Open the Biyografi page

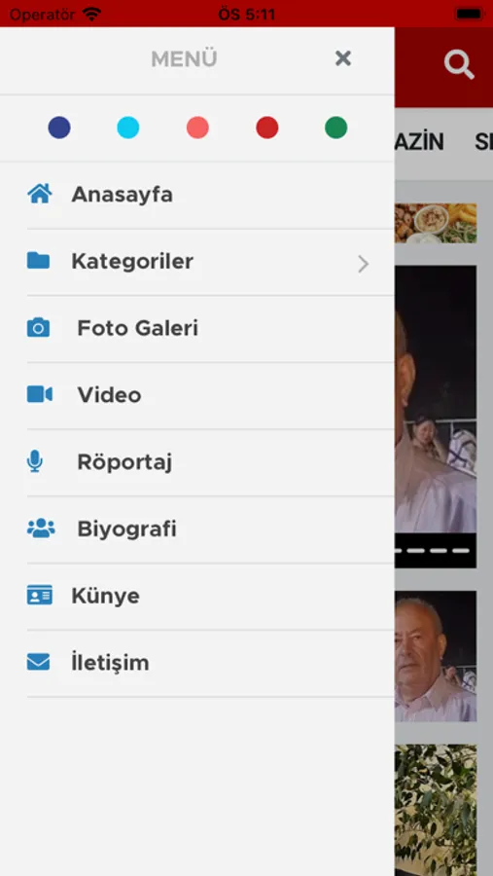point(210,529)
